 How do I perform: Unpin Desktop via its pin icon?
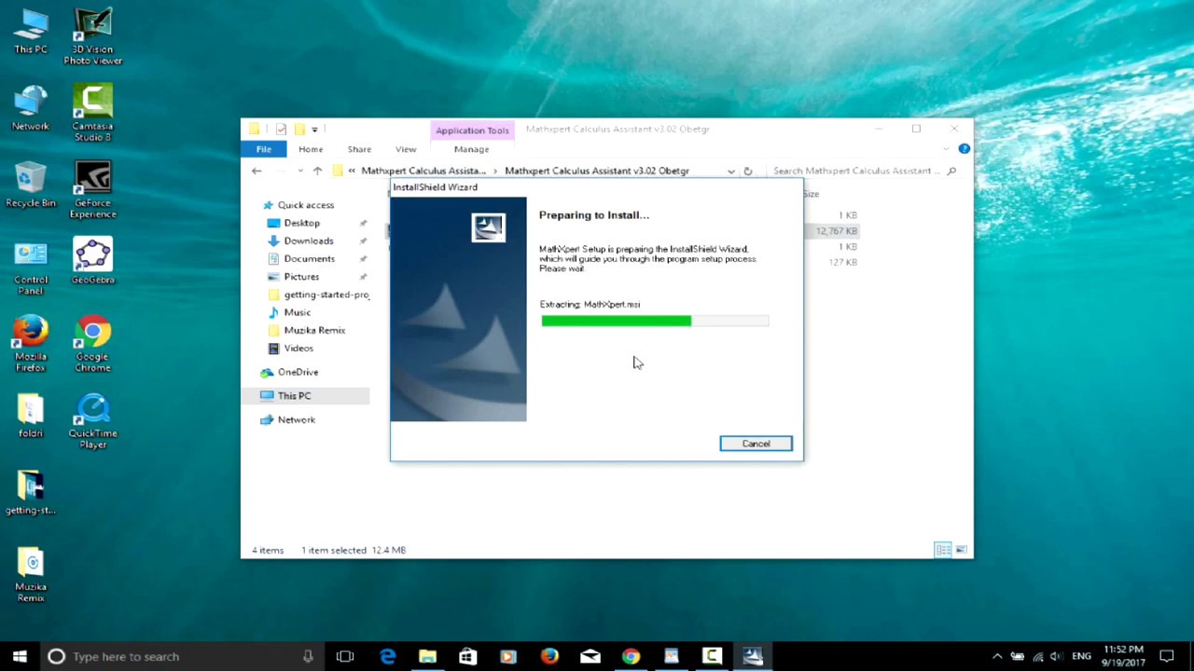tap(363, 224)
